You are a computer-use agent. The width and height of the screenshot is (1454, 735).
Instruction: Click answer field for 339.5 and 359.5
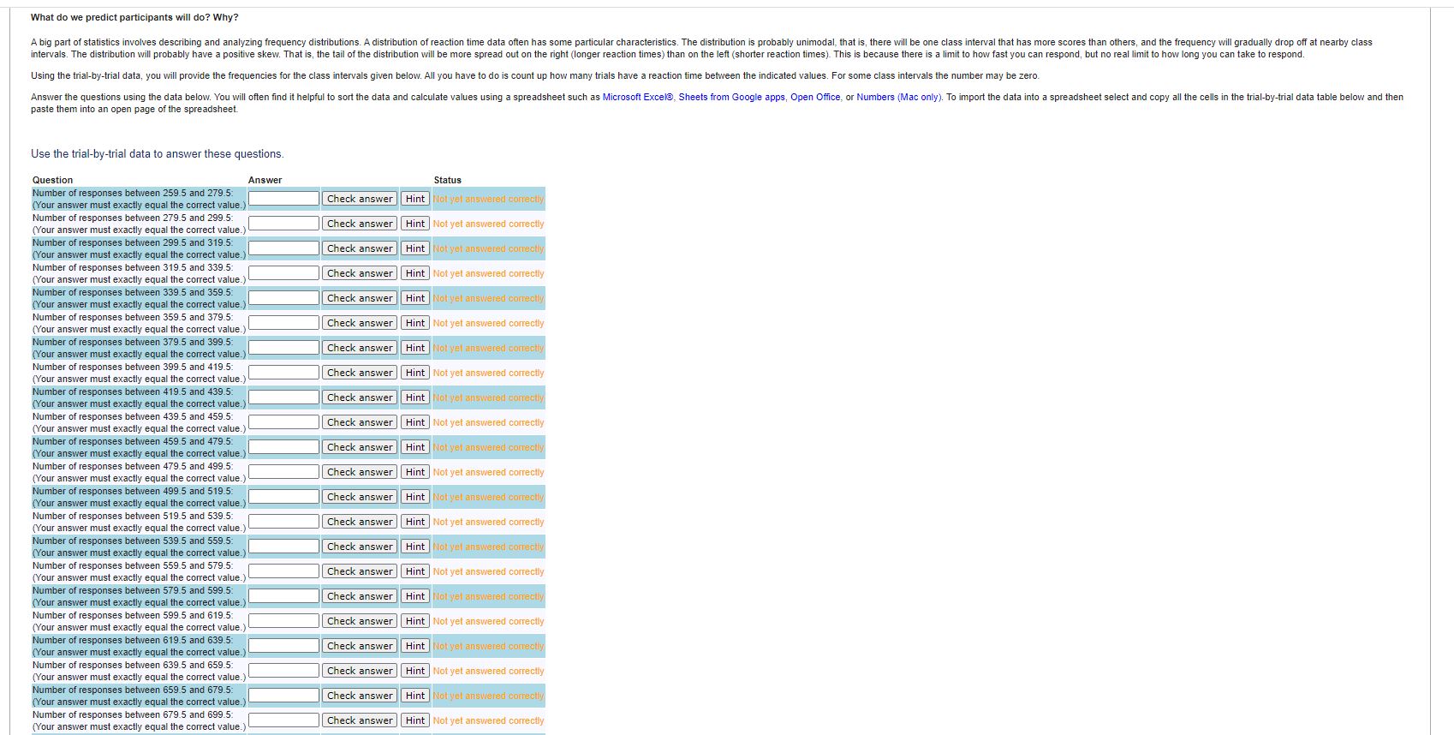[284, 297]
